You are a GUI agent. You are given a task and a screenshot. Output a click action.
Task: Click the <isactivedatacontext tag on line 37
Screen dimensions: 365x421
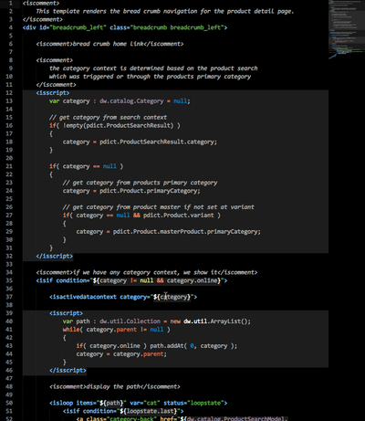[83, 297]
